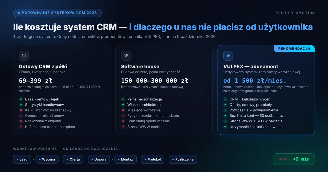Click the square icon on Gotowy CRM card

click(24, 56)
